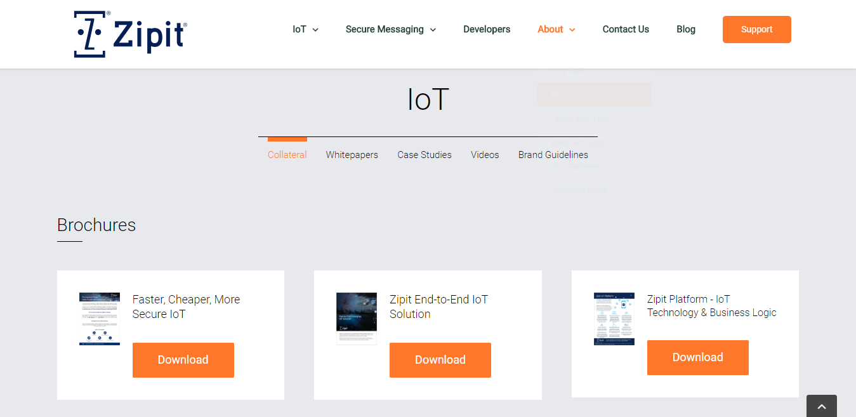Switch to the Brand Guidelines tab
Image resolution: width=856 pixels, height=417 pixels.
(x=553, y=155)
